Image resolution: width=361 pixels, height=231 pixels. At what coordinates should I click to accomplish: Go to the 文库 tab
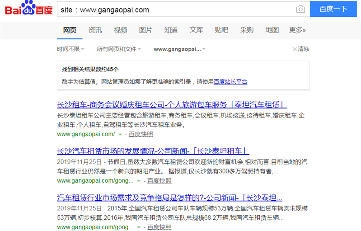(x=196, y=30)
